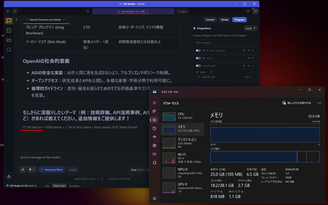Refresh mcp/mysql tools list
The height and width of the screenshot is (205, 328).
tap(212, 72)
